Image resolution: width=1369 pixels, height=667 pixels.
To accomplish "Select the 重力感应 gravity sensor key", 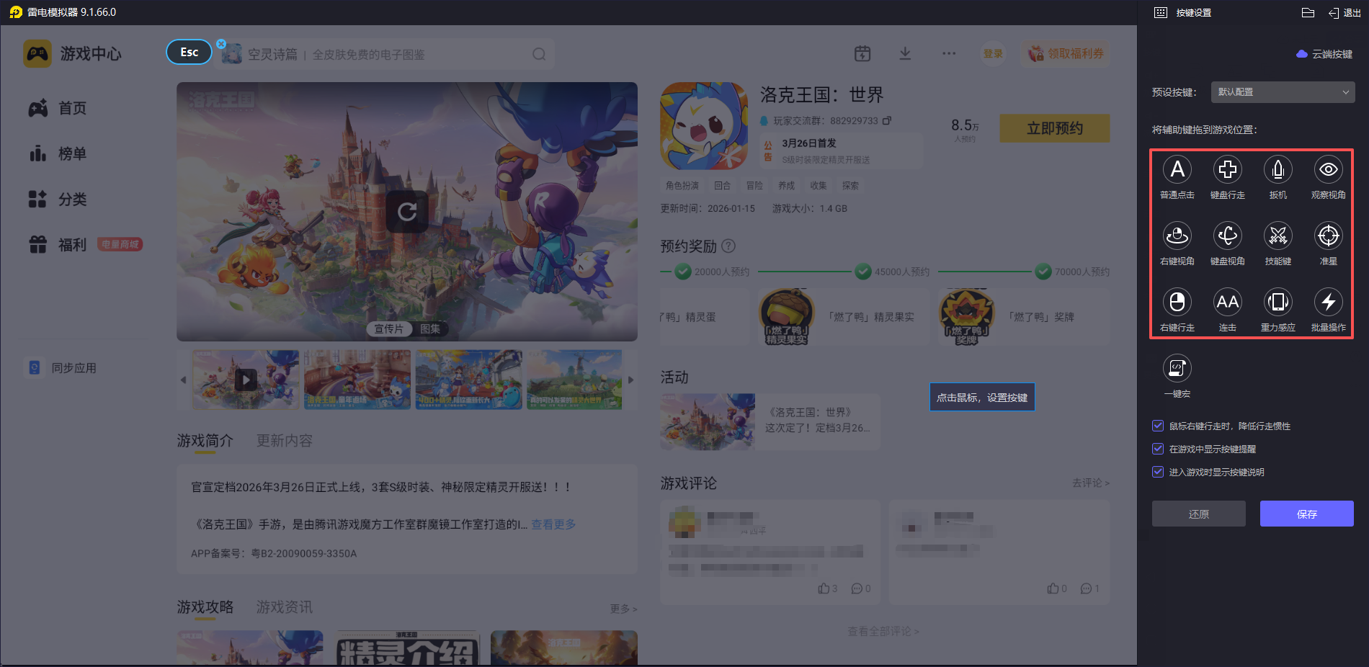I will [x=1278, y=302].
